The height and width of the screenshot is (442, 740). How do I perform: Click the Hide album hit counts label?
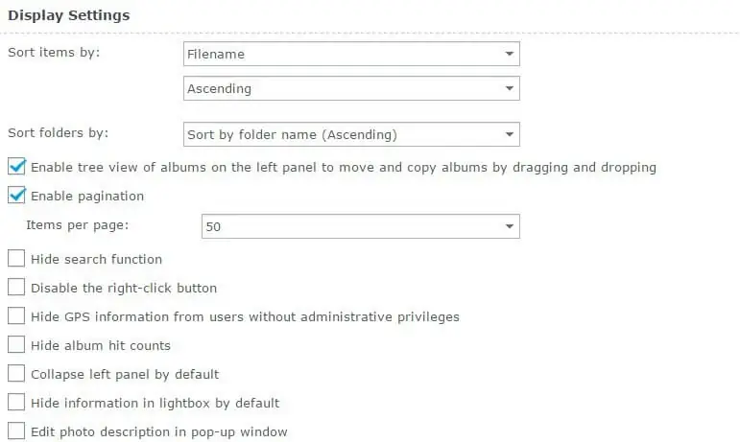(101, 345)
